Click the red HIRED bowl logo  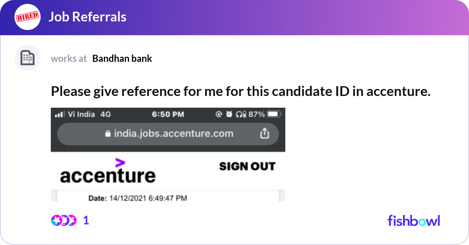27,17
